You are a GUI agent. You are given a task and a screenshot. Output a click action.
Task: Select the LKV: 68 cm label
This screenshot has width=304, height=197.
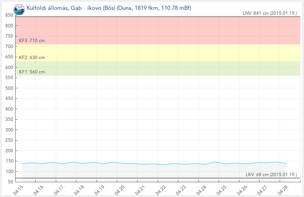coord(271,174)
